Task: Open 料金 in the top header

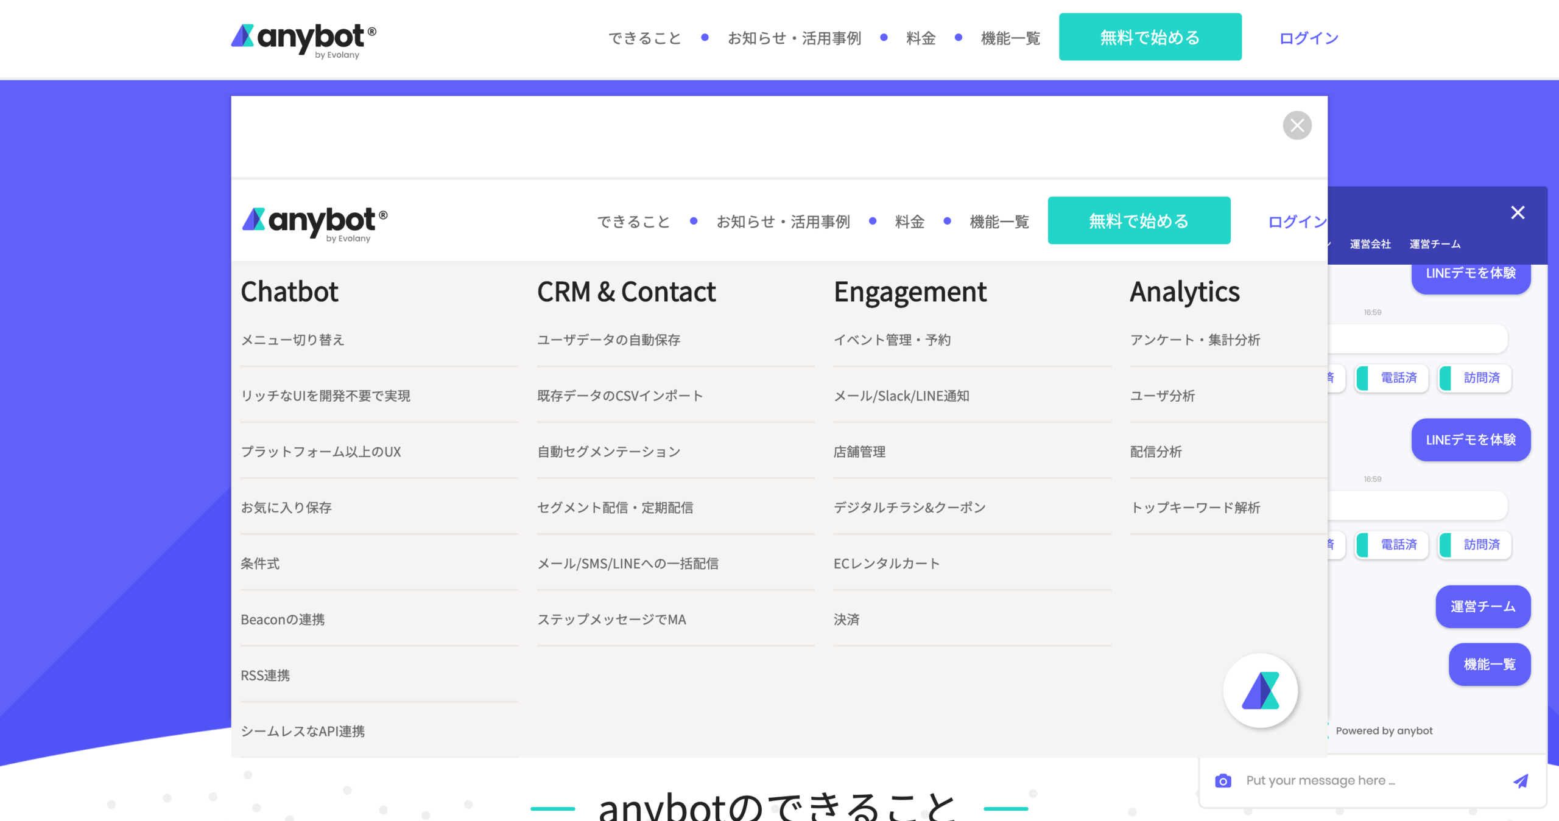Action: click(x=921, y=38)
